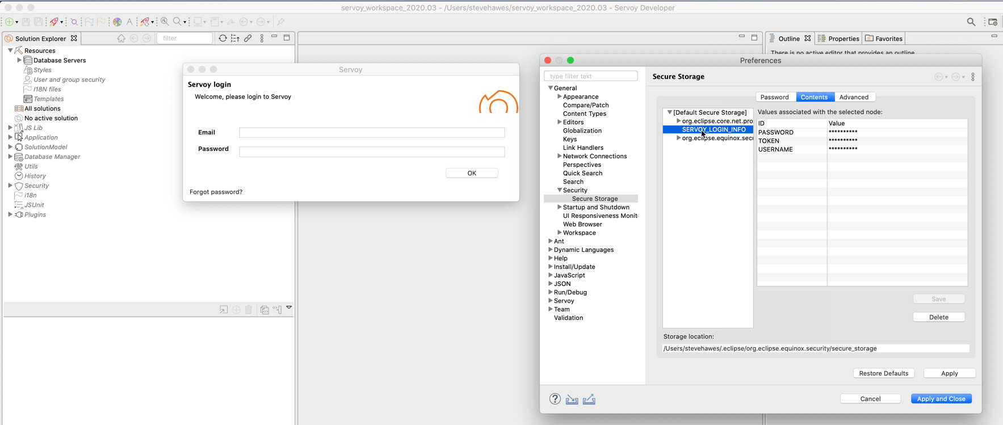The image size is (1003, 425).
Task: Click the Save All double-disk icon
Action: point(39,22)
